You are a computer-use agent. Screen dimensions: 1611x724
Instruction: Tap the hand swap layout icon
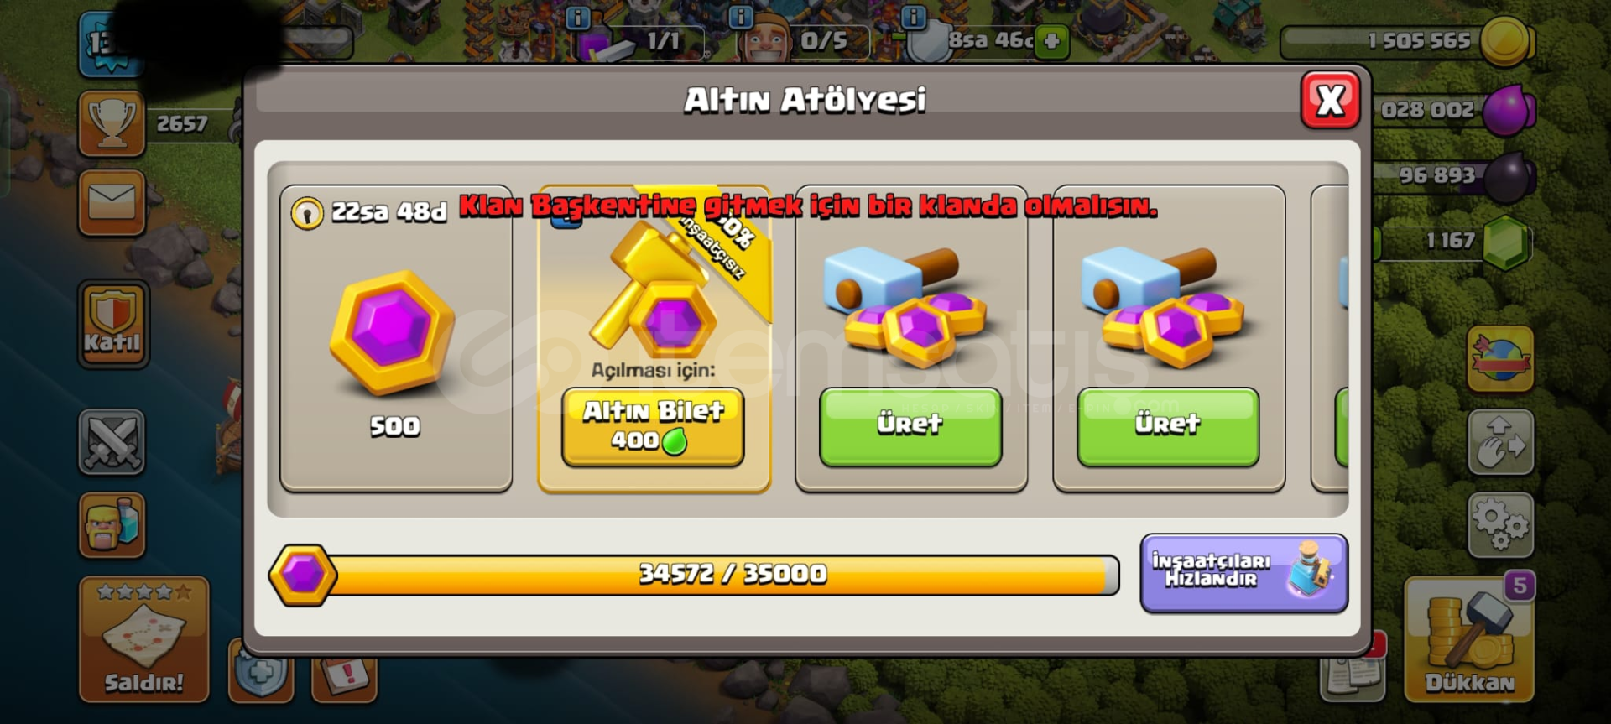tap(1501, 442)
